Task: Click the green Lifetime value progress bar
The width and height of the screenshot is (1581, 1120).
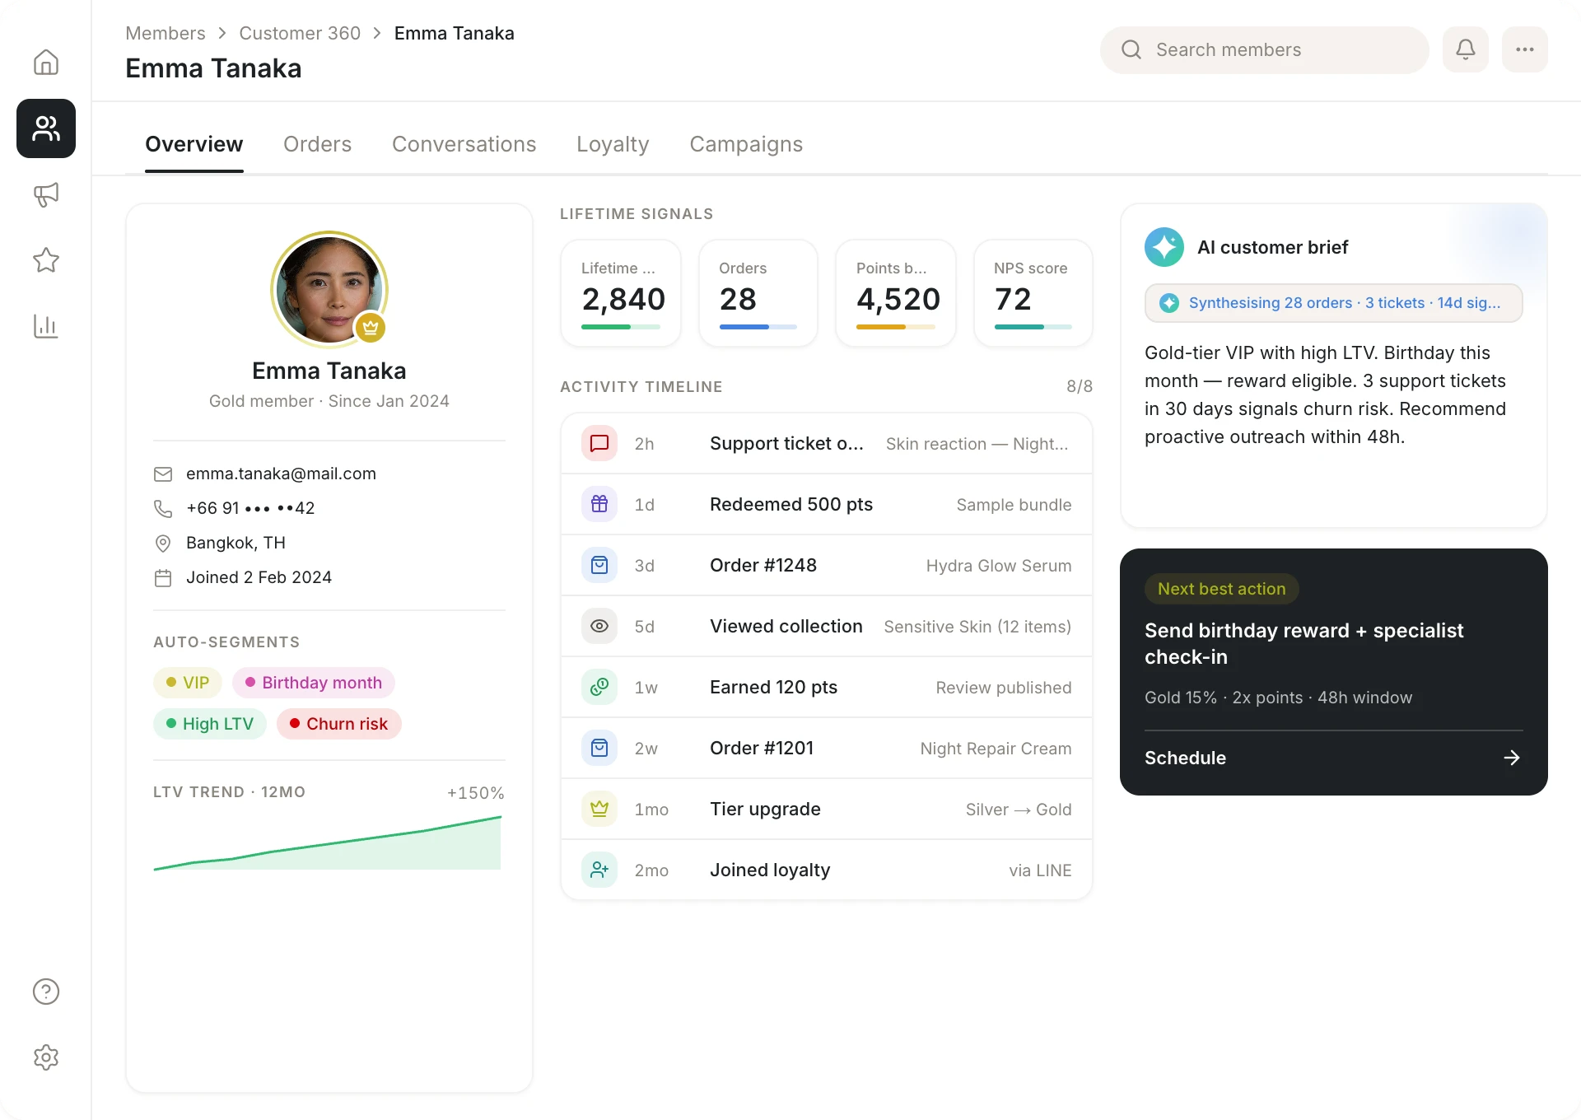Action: (621, 327)
